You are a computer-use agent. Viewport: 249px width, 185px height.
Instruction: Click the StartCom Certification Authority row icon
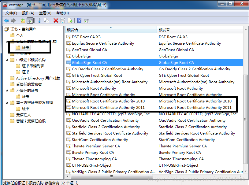pyautogui.click(x=69, y=140)
